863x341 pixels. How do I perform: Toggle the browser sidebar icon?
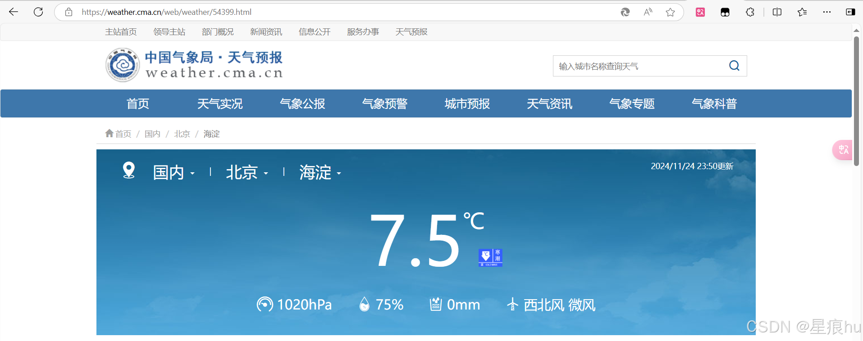pos(850,12)
